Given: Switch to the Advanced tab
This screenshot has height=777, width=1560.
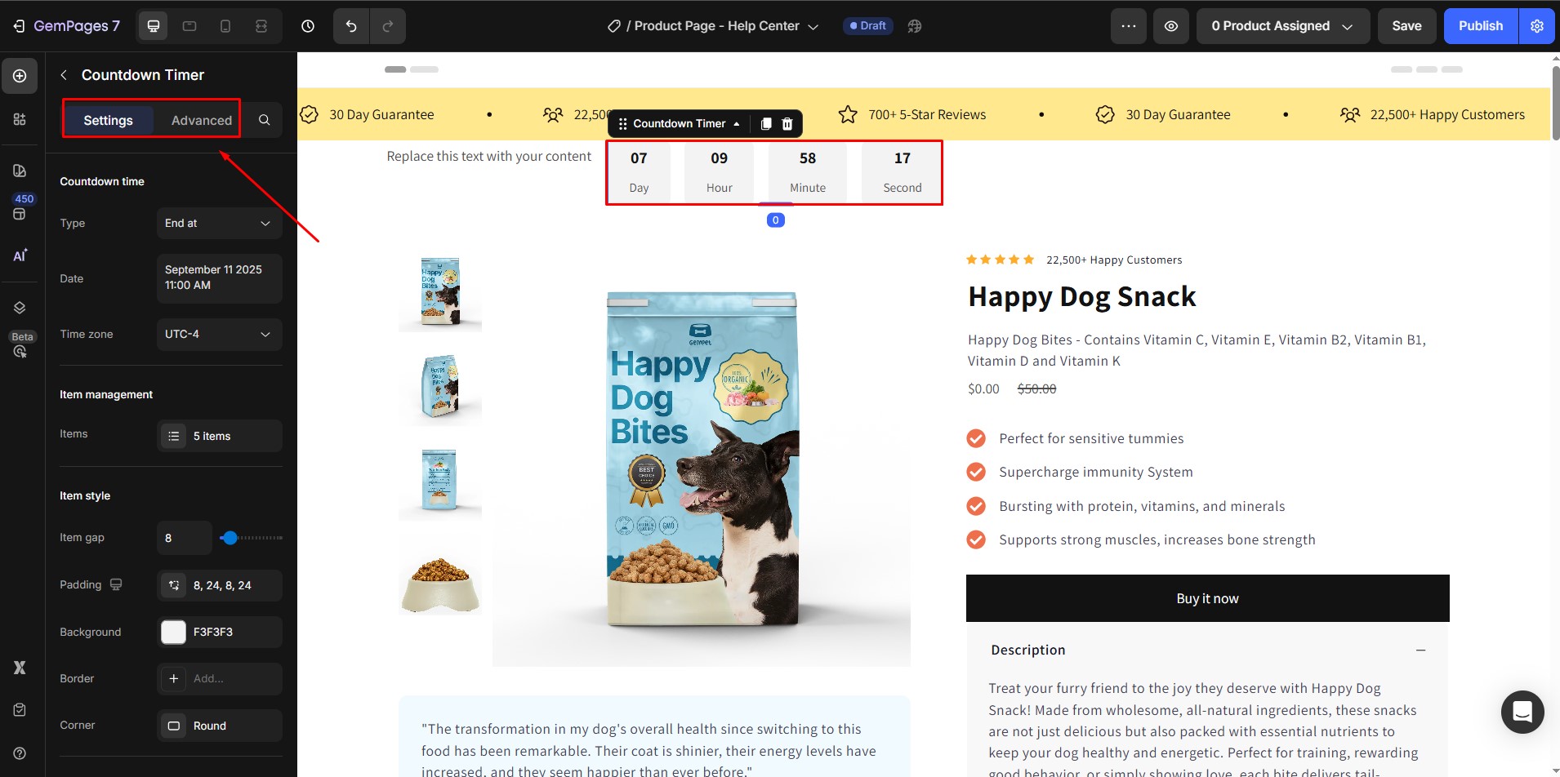Looking at the screenshot, I should [201, 120].
